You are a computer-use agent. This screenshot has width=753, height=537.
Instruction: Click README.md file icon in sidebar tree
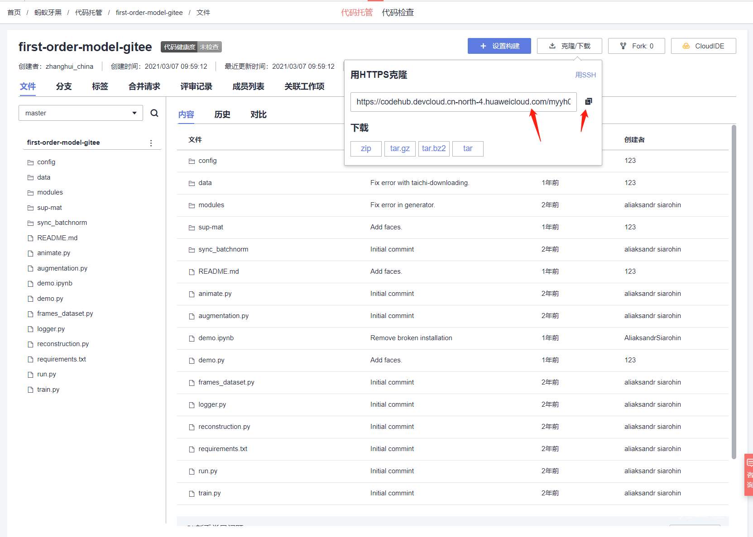30,238
